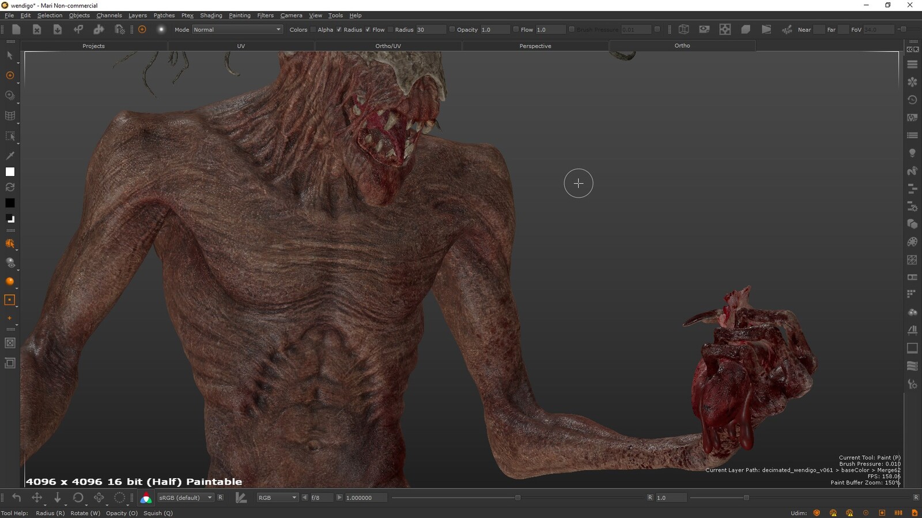Toggle the Alpha checkbox
922x518 pixels.
[x=339, y=29]
